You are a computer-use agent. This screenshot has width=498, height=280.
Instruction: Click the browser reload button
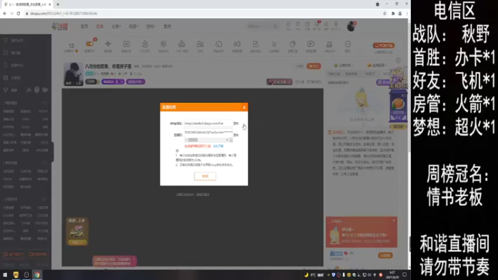tap(19, 13)
